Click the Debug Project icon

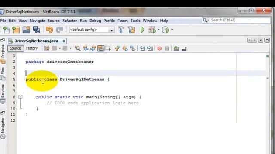pos(152,30)
